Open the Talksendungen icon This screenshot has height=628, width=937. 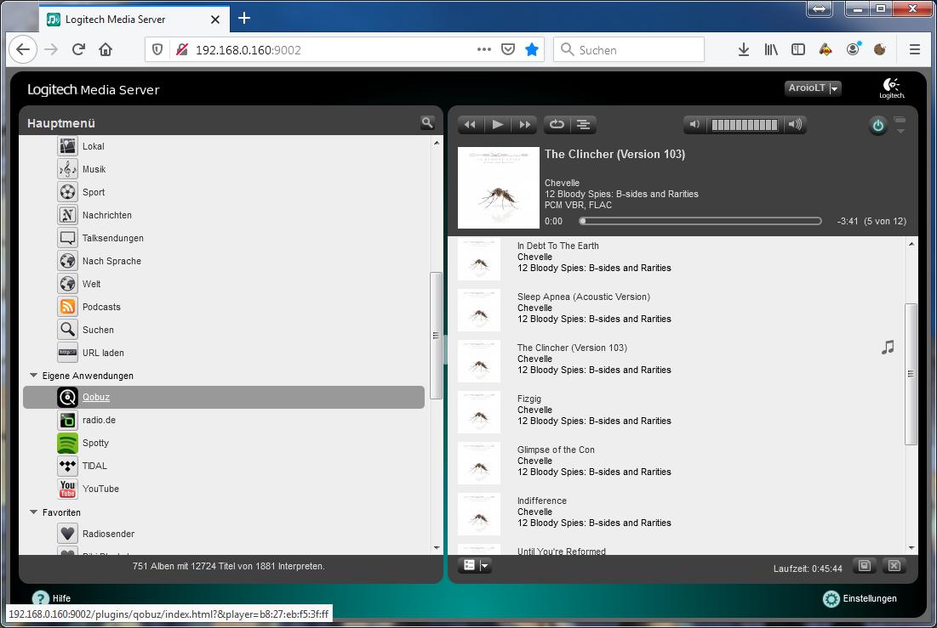(x=67, y=238)
